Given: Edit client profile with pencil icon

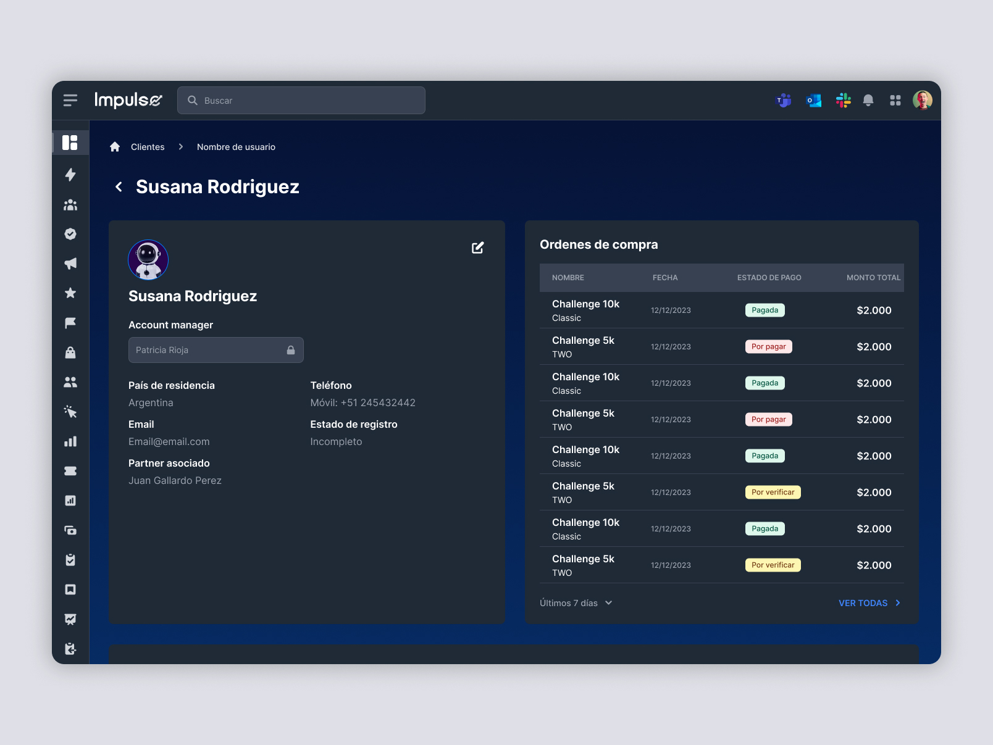Looking at the screenshot, I should click(478, 248).
